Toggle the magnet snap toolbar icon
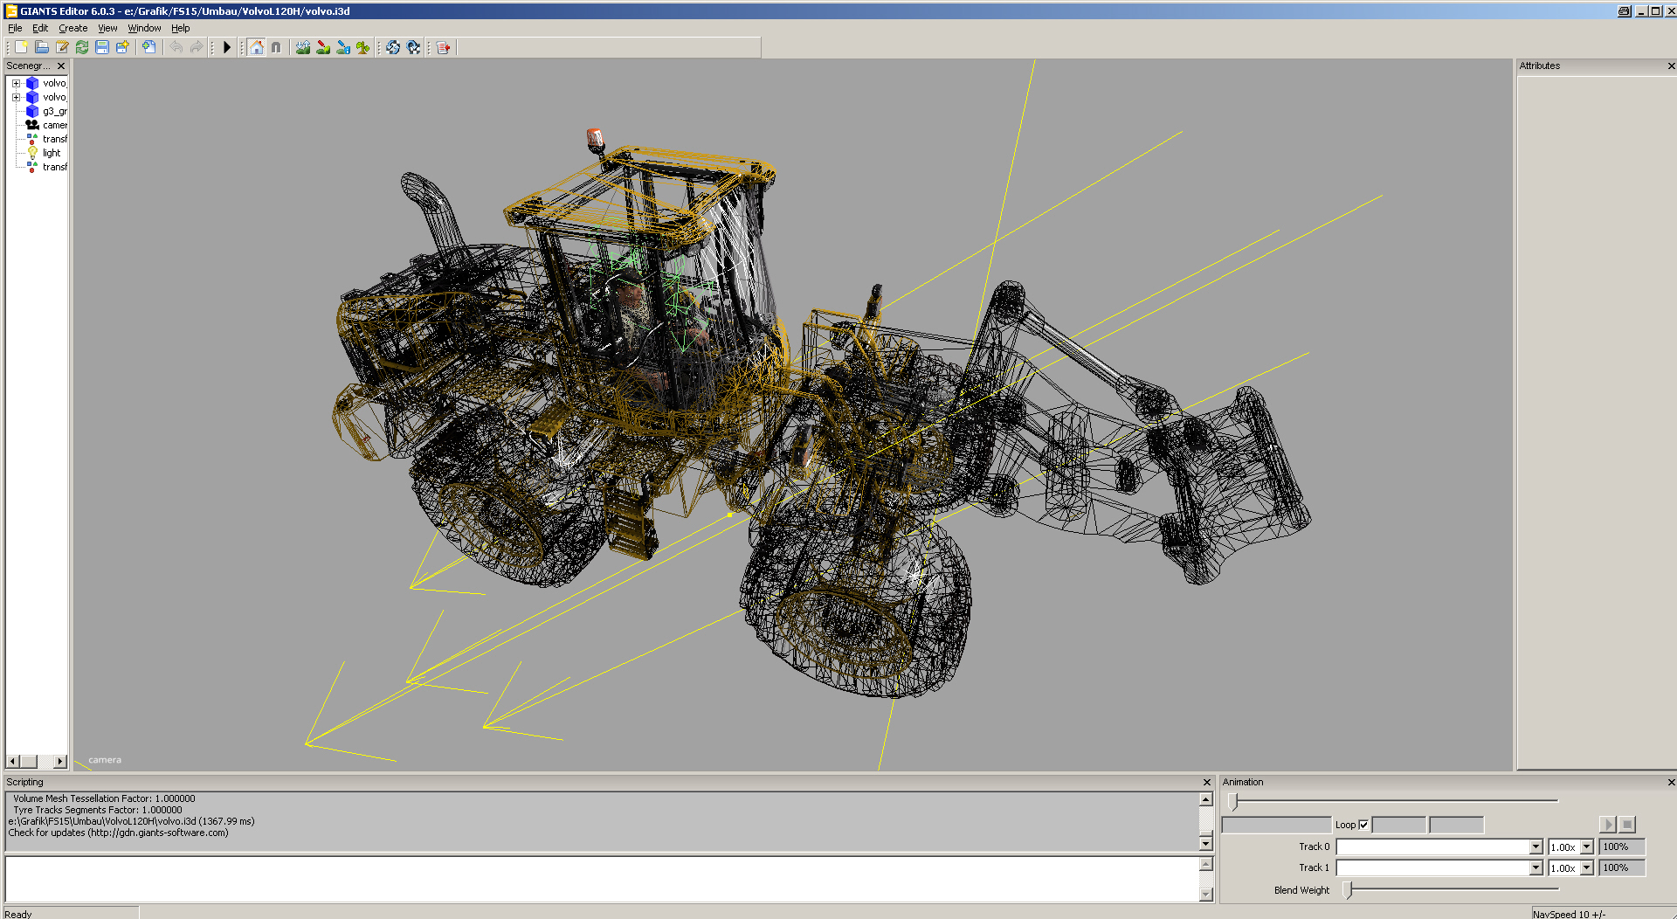Screen dimensions: 1677x919 coord(276,47)
